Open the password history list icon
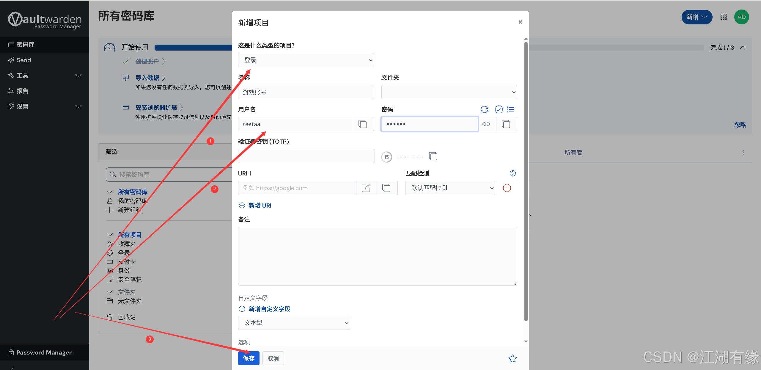This screenshot has height=370, width=761. pyautogui.click(x=511, y=109)
